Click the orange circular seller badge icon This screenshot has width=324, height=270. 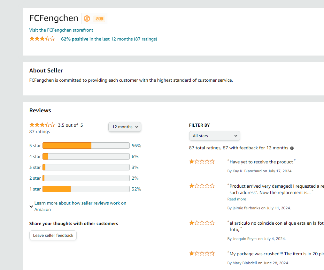point(87,19)
